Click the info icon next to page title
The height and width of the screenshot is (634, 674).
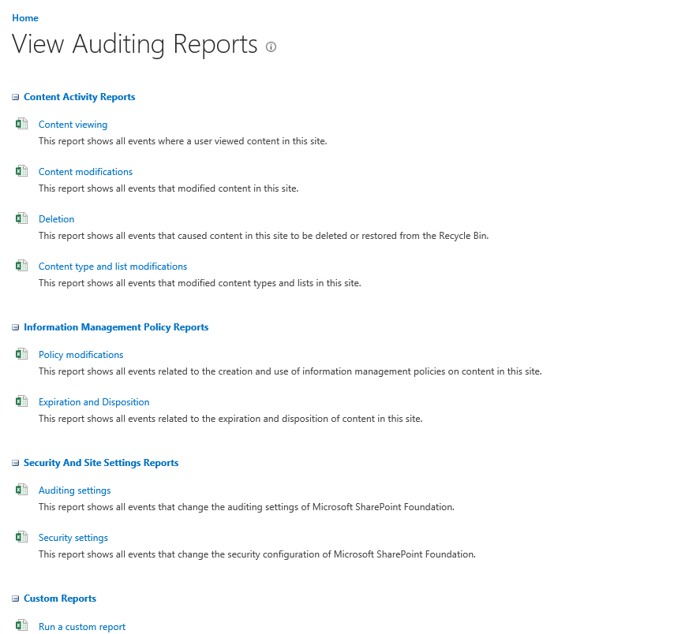271,47
